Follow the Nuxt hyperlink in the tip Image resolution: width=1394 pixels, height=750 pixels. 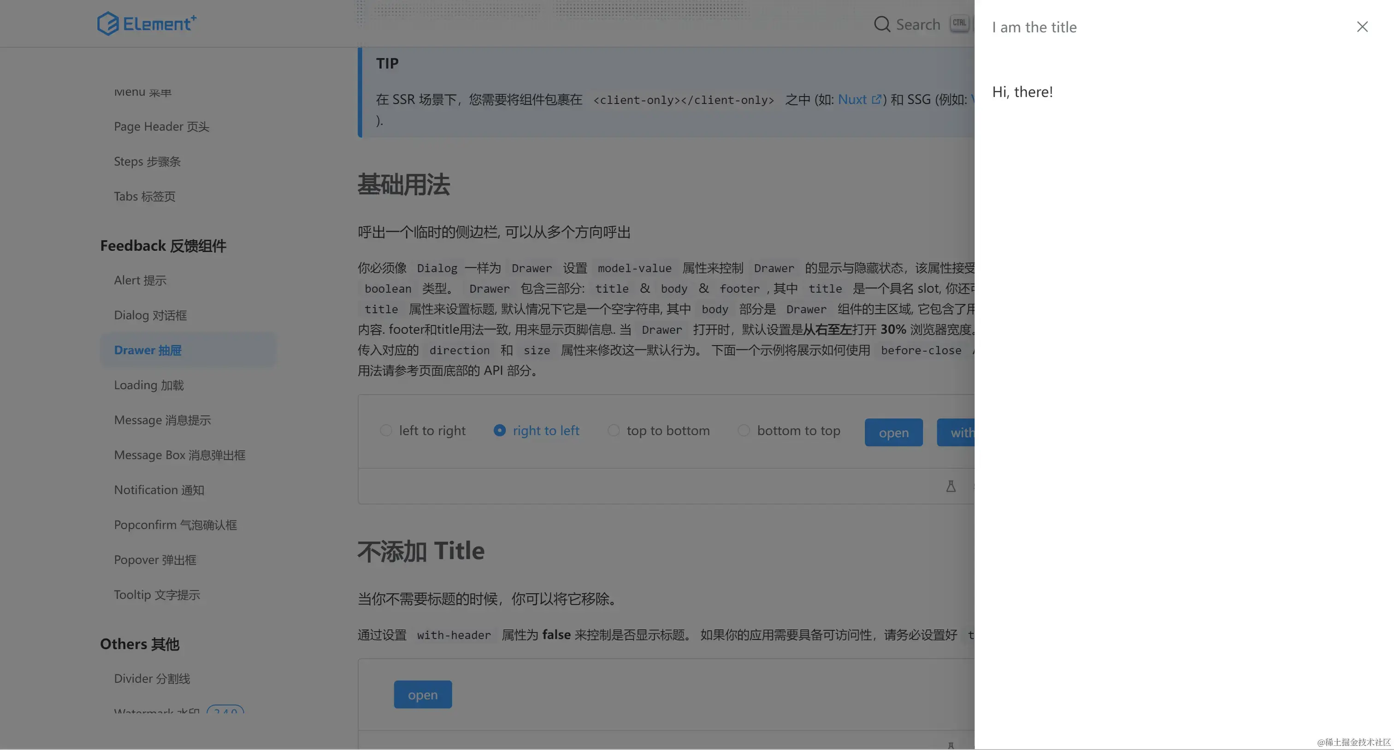click(x=852, y=100)
